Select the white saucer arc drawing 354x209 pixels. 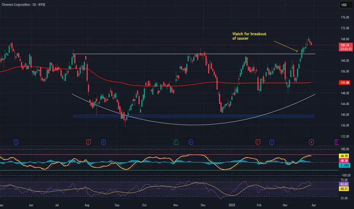tap(193, 125)
